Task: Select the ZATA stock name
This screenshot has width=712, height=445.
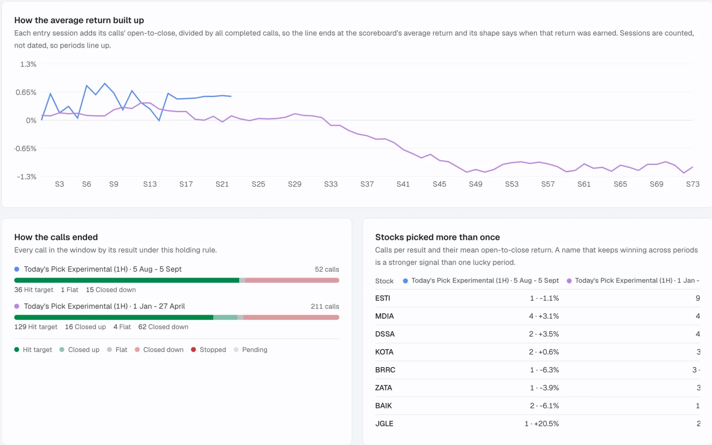Action: [384, 388]
